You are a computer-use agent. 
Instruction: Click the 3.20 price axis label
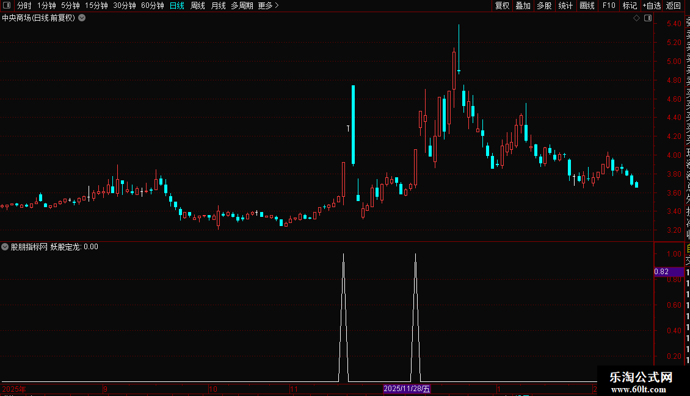point(674,230)
